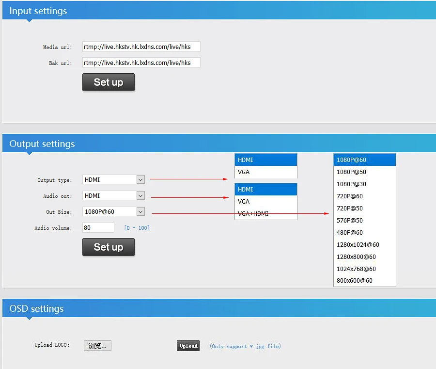
Task: Open the Out Size dropdown arrow
Action: point(140,212)
